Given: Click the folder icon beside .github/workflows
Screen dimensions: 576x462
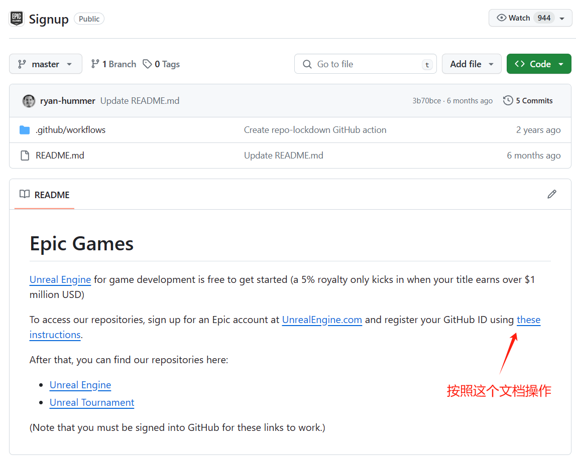Looking at the screenshot, I should coord(25,130).
